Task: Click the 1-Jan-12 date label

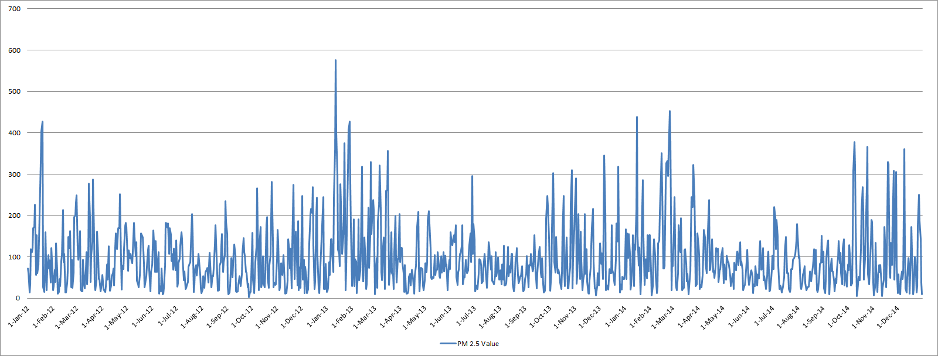Action: tap(18, 316)
